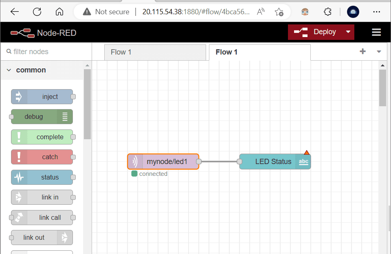The height and width of the screenshot is (254, 391).
Task: Click the Not secure warning icon
Action: (x=87, y=12)
